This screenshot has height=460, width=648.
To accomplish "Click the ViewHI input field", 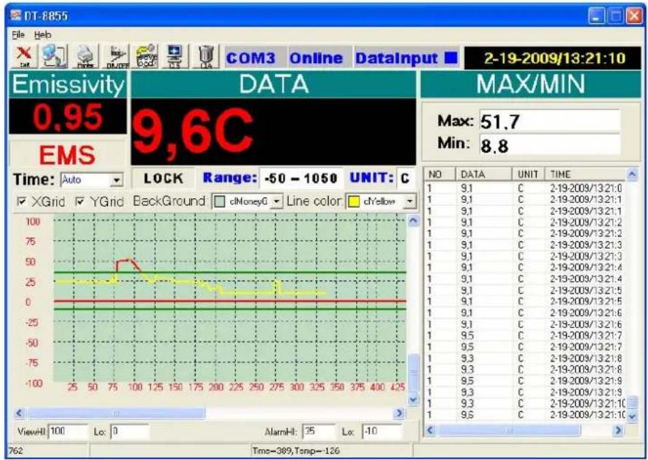I will pos(68,431).
